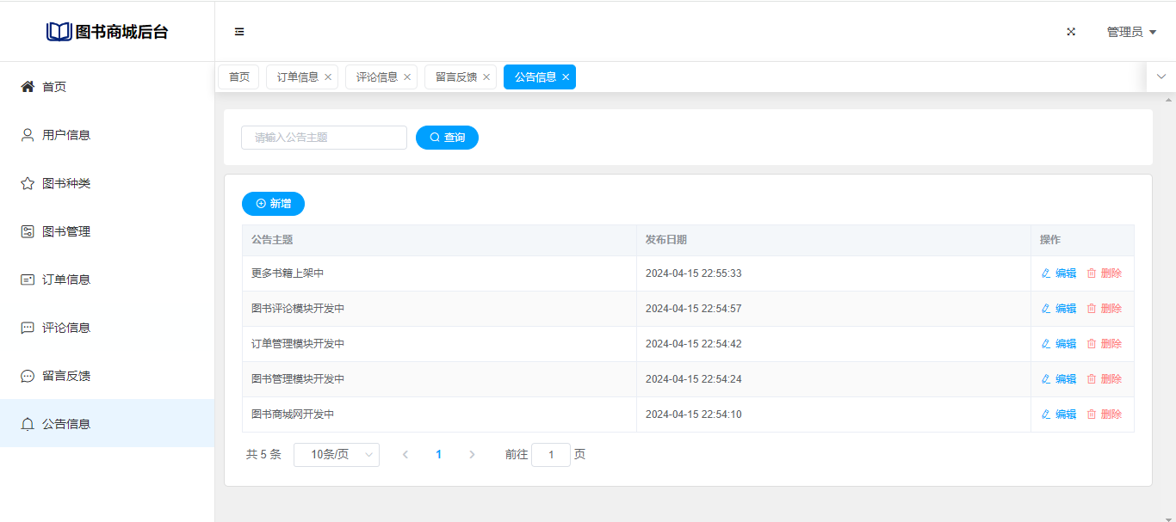
Task: Select 图书管理 in the sidebar menu
Action: pos(65,231)
